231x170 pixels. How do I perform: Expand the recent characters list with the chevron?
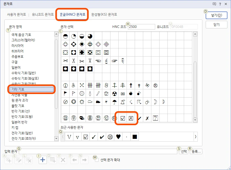coord(196,136)
